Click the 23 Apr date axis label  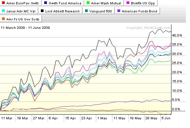coord(86,118)
